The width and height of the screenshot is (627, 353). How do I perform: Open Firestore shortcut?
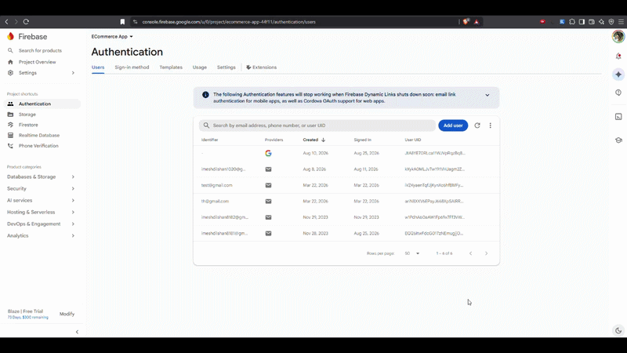pos(28,125)
